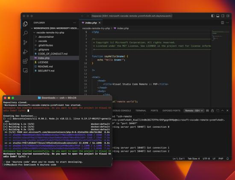Switch to the PORTS panel tab

[x=154, y=111]
